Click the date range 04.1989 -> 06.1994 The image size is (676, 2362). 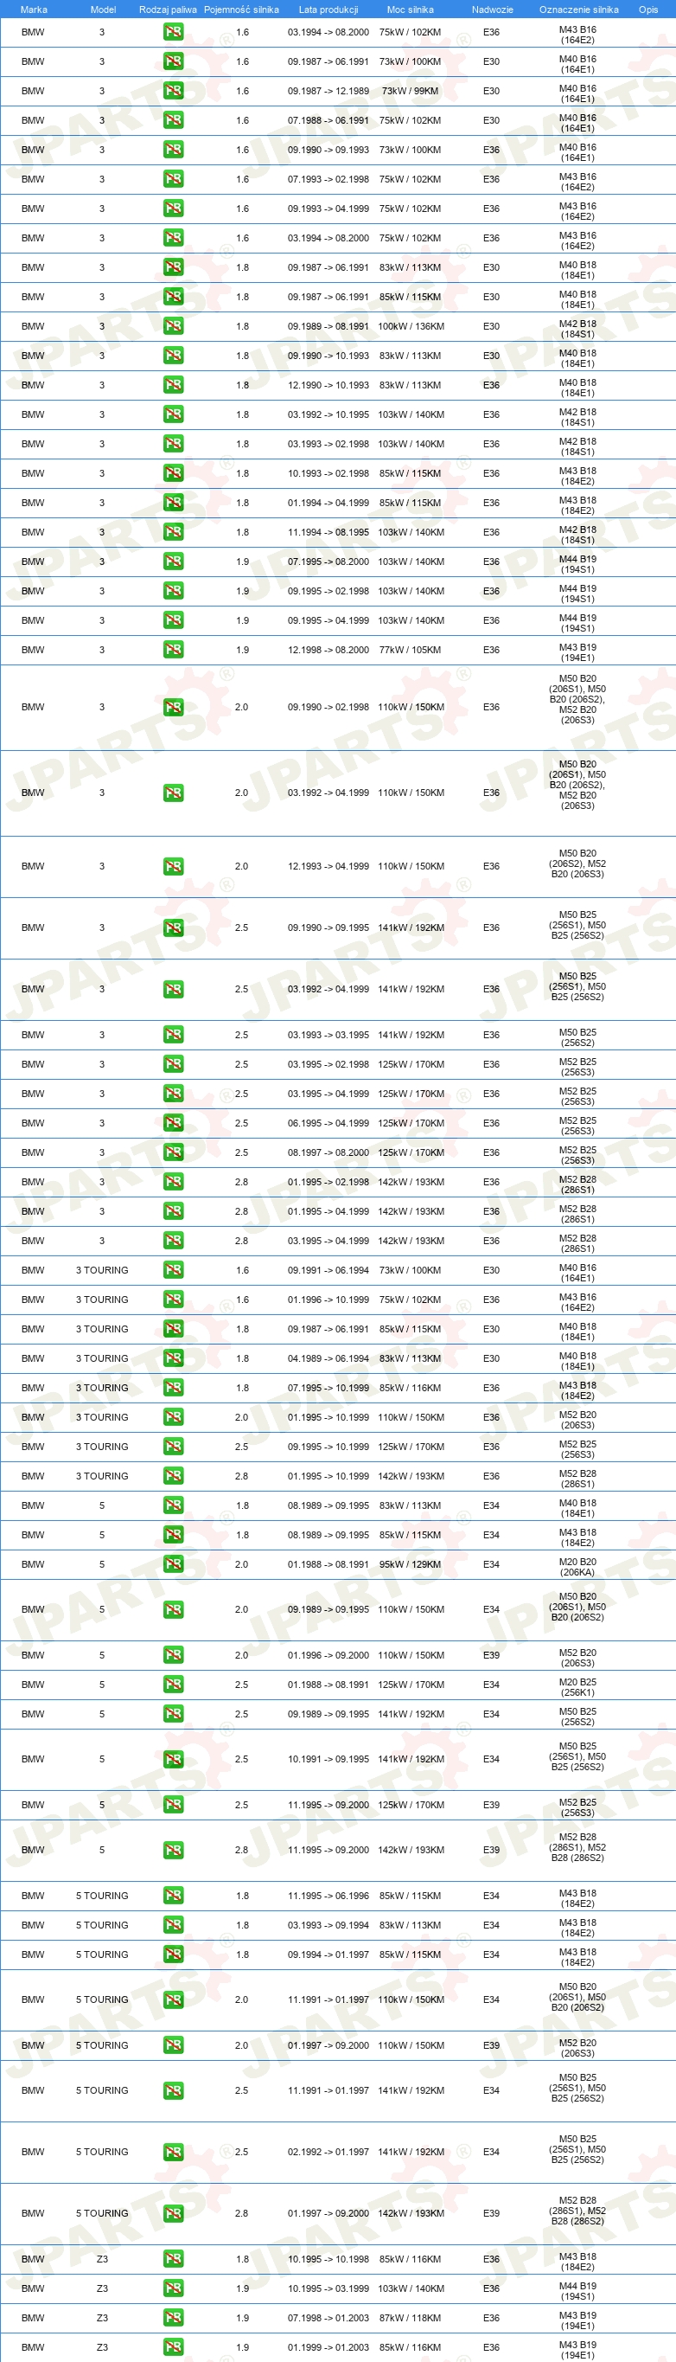[328, 1358]
